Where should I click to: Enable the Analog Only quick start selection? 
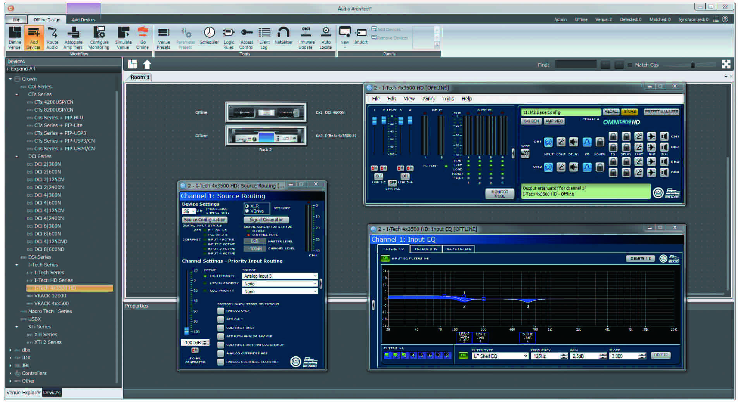point(221,311)
